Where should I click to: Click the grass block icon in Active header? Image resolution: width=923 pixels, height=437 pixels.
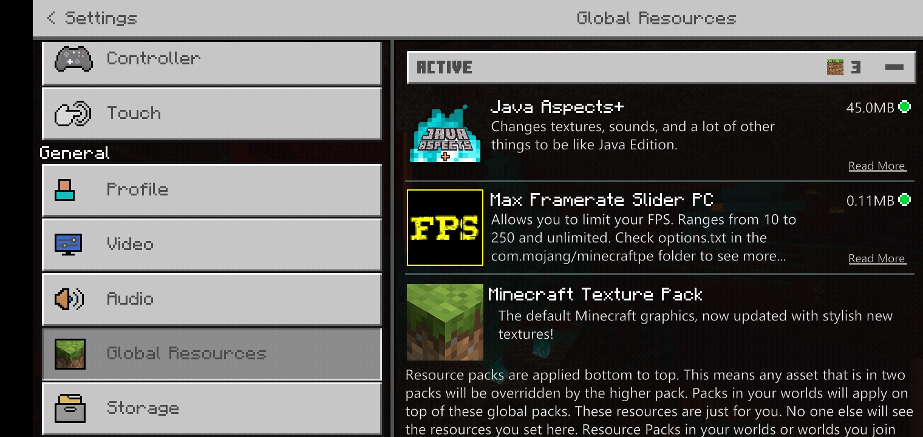pyautogui.click(x=835, y=67)
